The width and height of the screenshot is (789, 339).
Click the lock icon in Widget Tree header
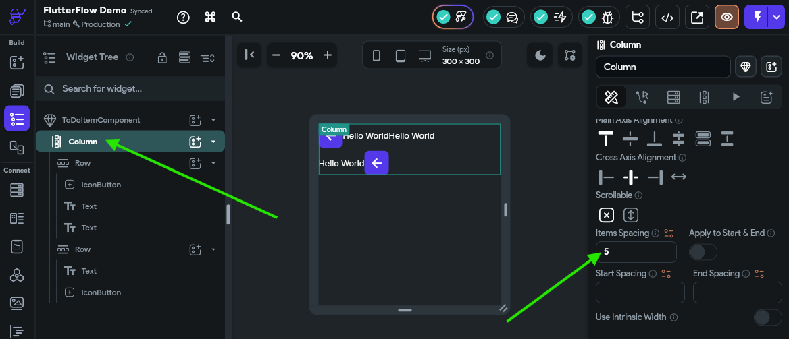[162, 58]
